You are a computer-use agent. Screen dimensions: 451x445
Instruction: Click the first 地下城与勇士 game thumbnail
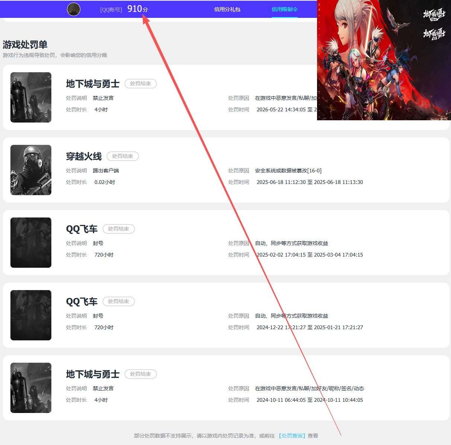coord(31,97)
